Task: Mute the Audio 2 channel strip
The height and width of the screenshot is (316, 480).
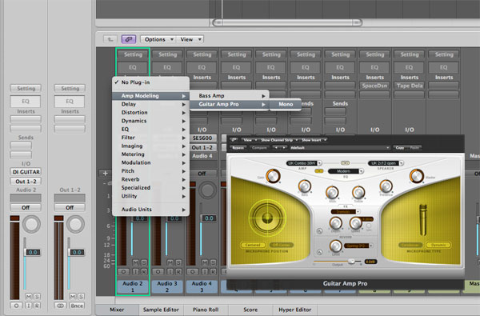Action: [x=136, y=262]
